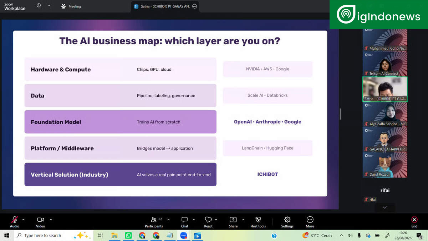This screenshot has height=241, width=428.
Task: Open the first Chrome taskbar icon
Action: pos(142,236)
